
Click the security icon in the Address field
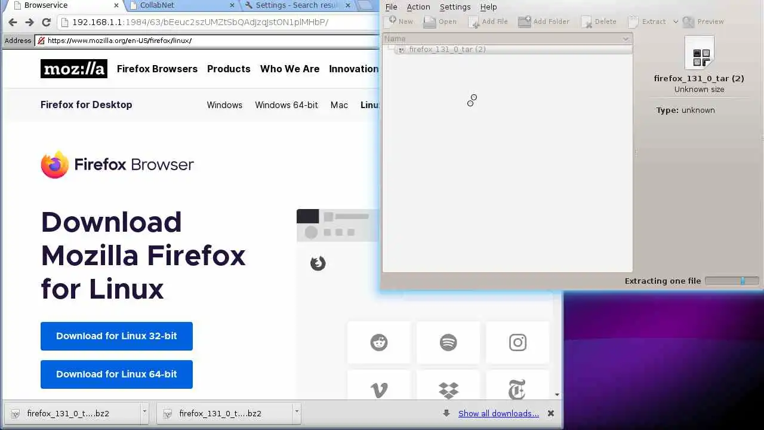41,41
